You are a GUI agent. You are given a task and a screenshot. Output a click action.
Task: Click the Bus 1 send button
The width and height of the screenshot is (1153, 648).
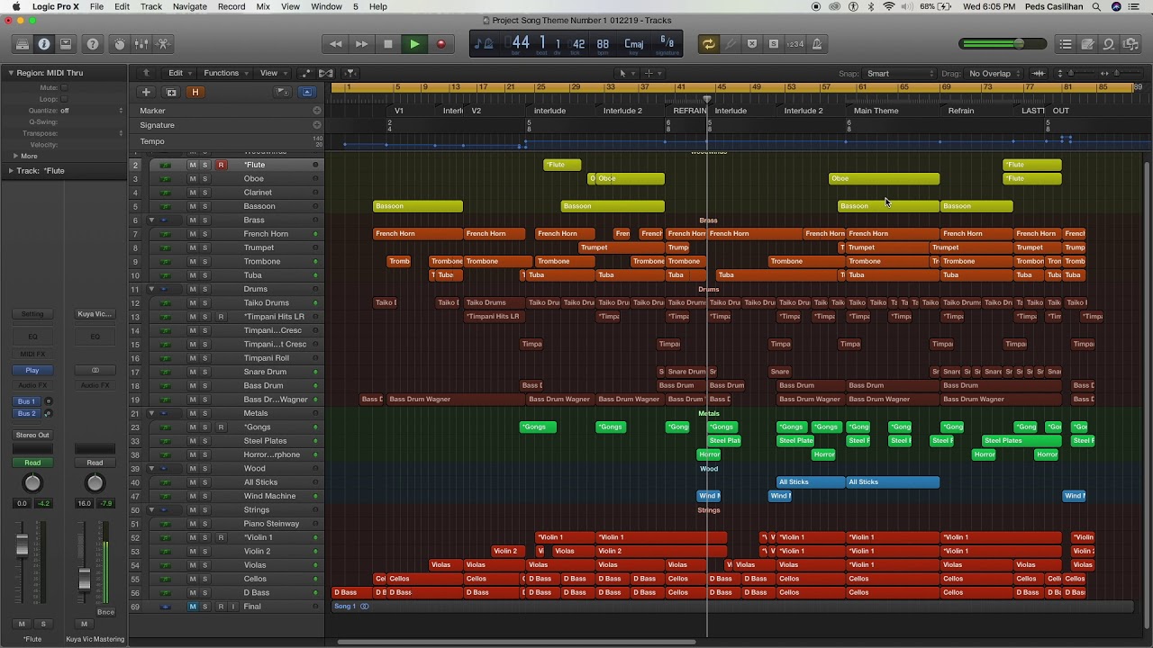[x=27, y=401]
